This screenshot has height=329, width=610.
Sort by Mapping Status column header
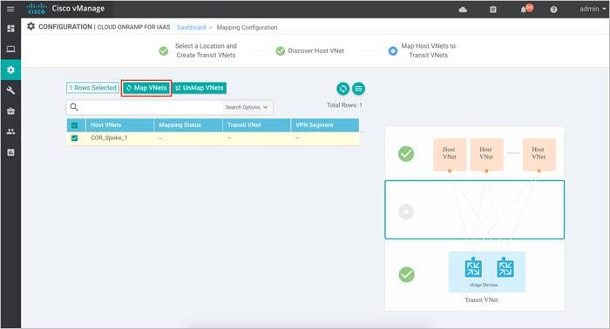(x=188, y=125)
